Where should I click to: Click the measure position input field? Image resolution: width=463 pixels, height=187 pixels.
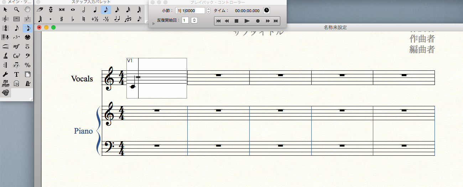pos(190,10)
